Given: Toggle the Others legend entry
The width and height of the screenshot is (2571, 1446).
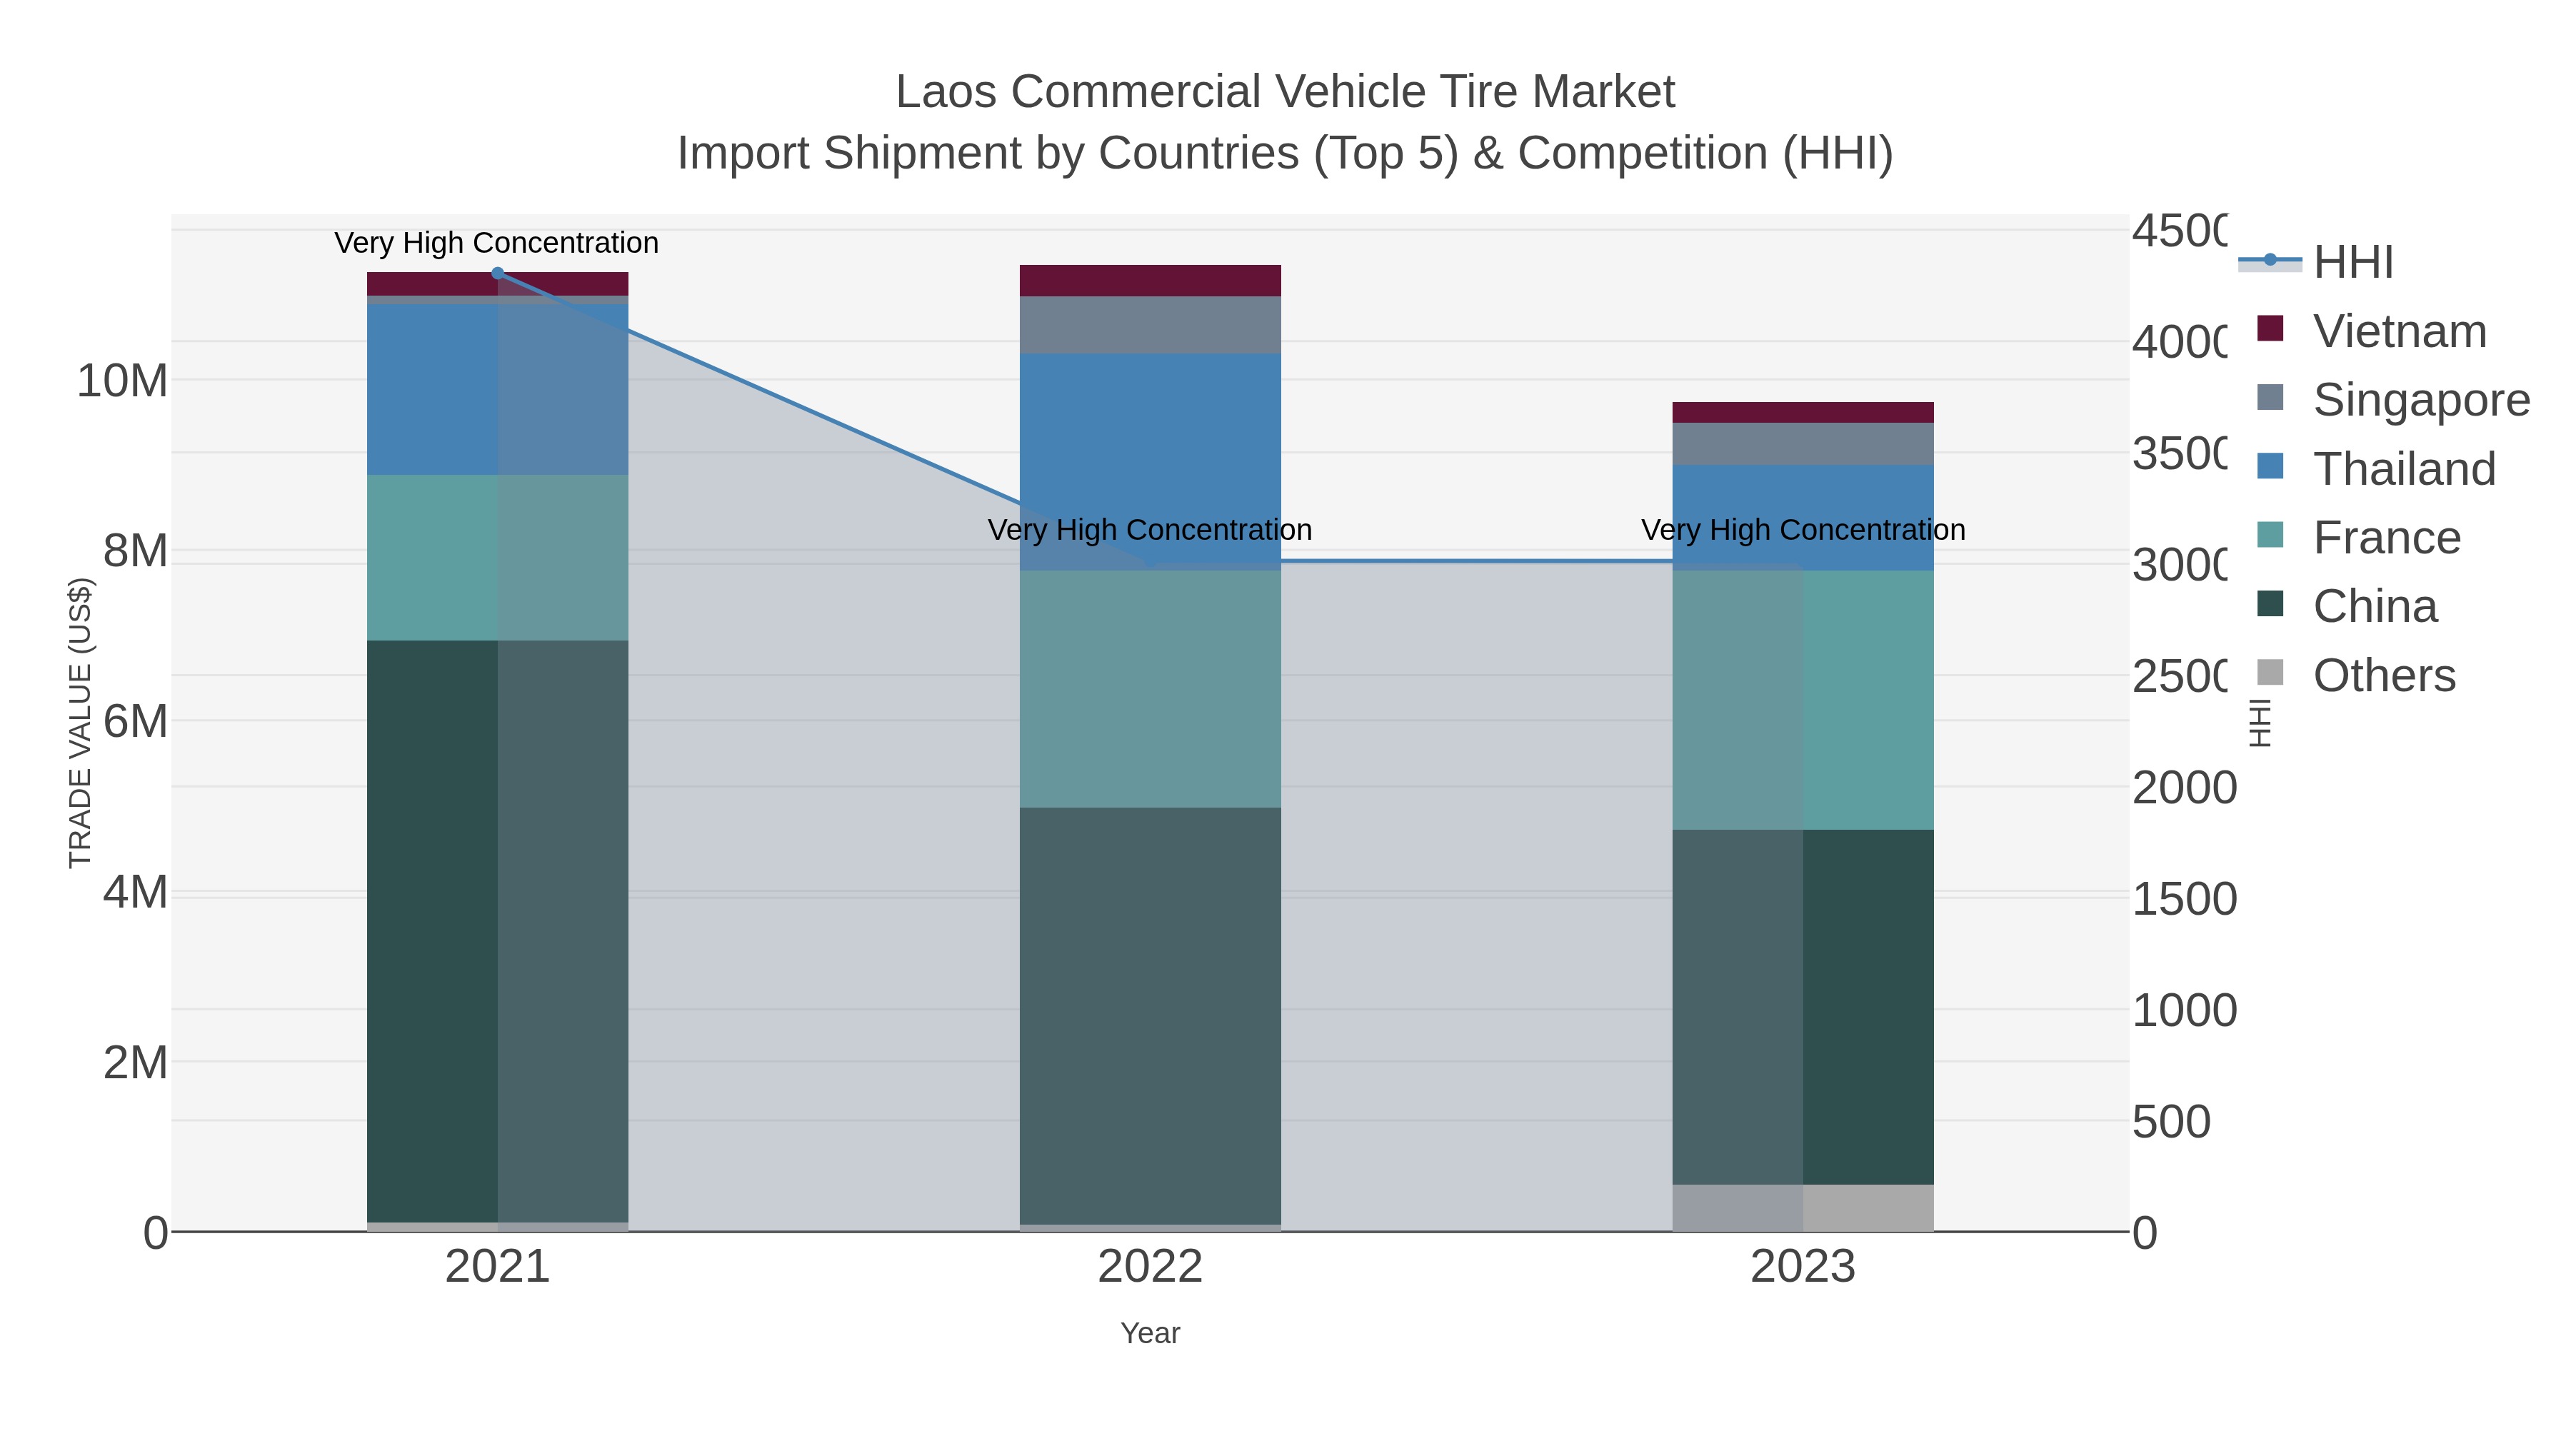Looking at the screenshot, I should [x=2357, y=676].
